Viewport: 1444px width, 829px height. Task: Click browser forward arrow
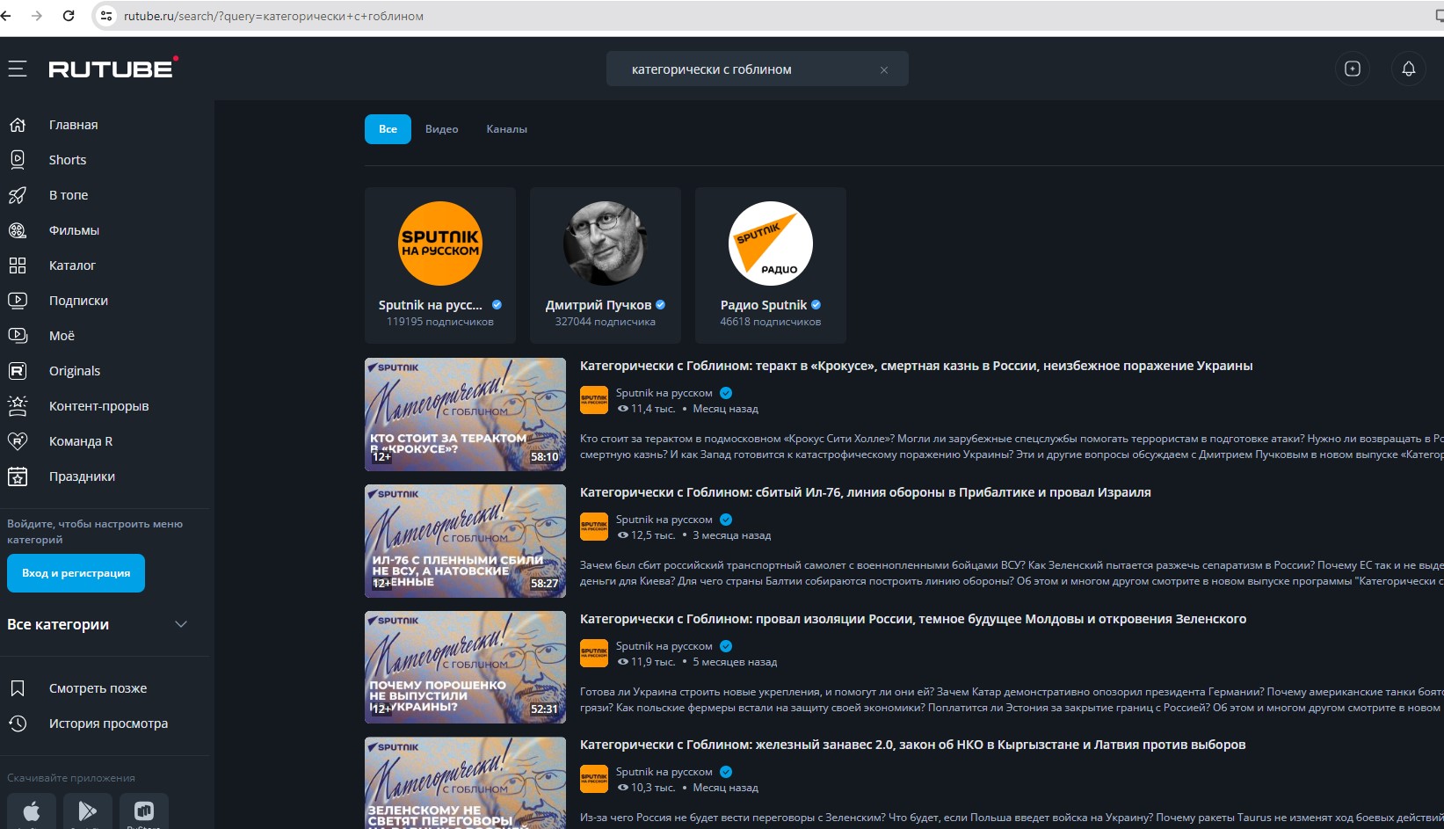click(x=37, y=16)
